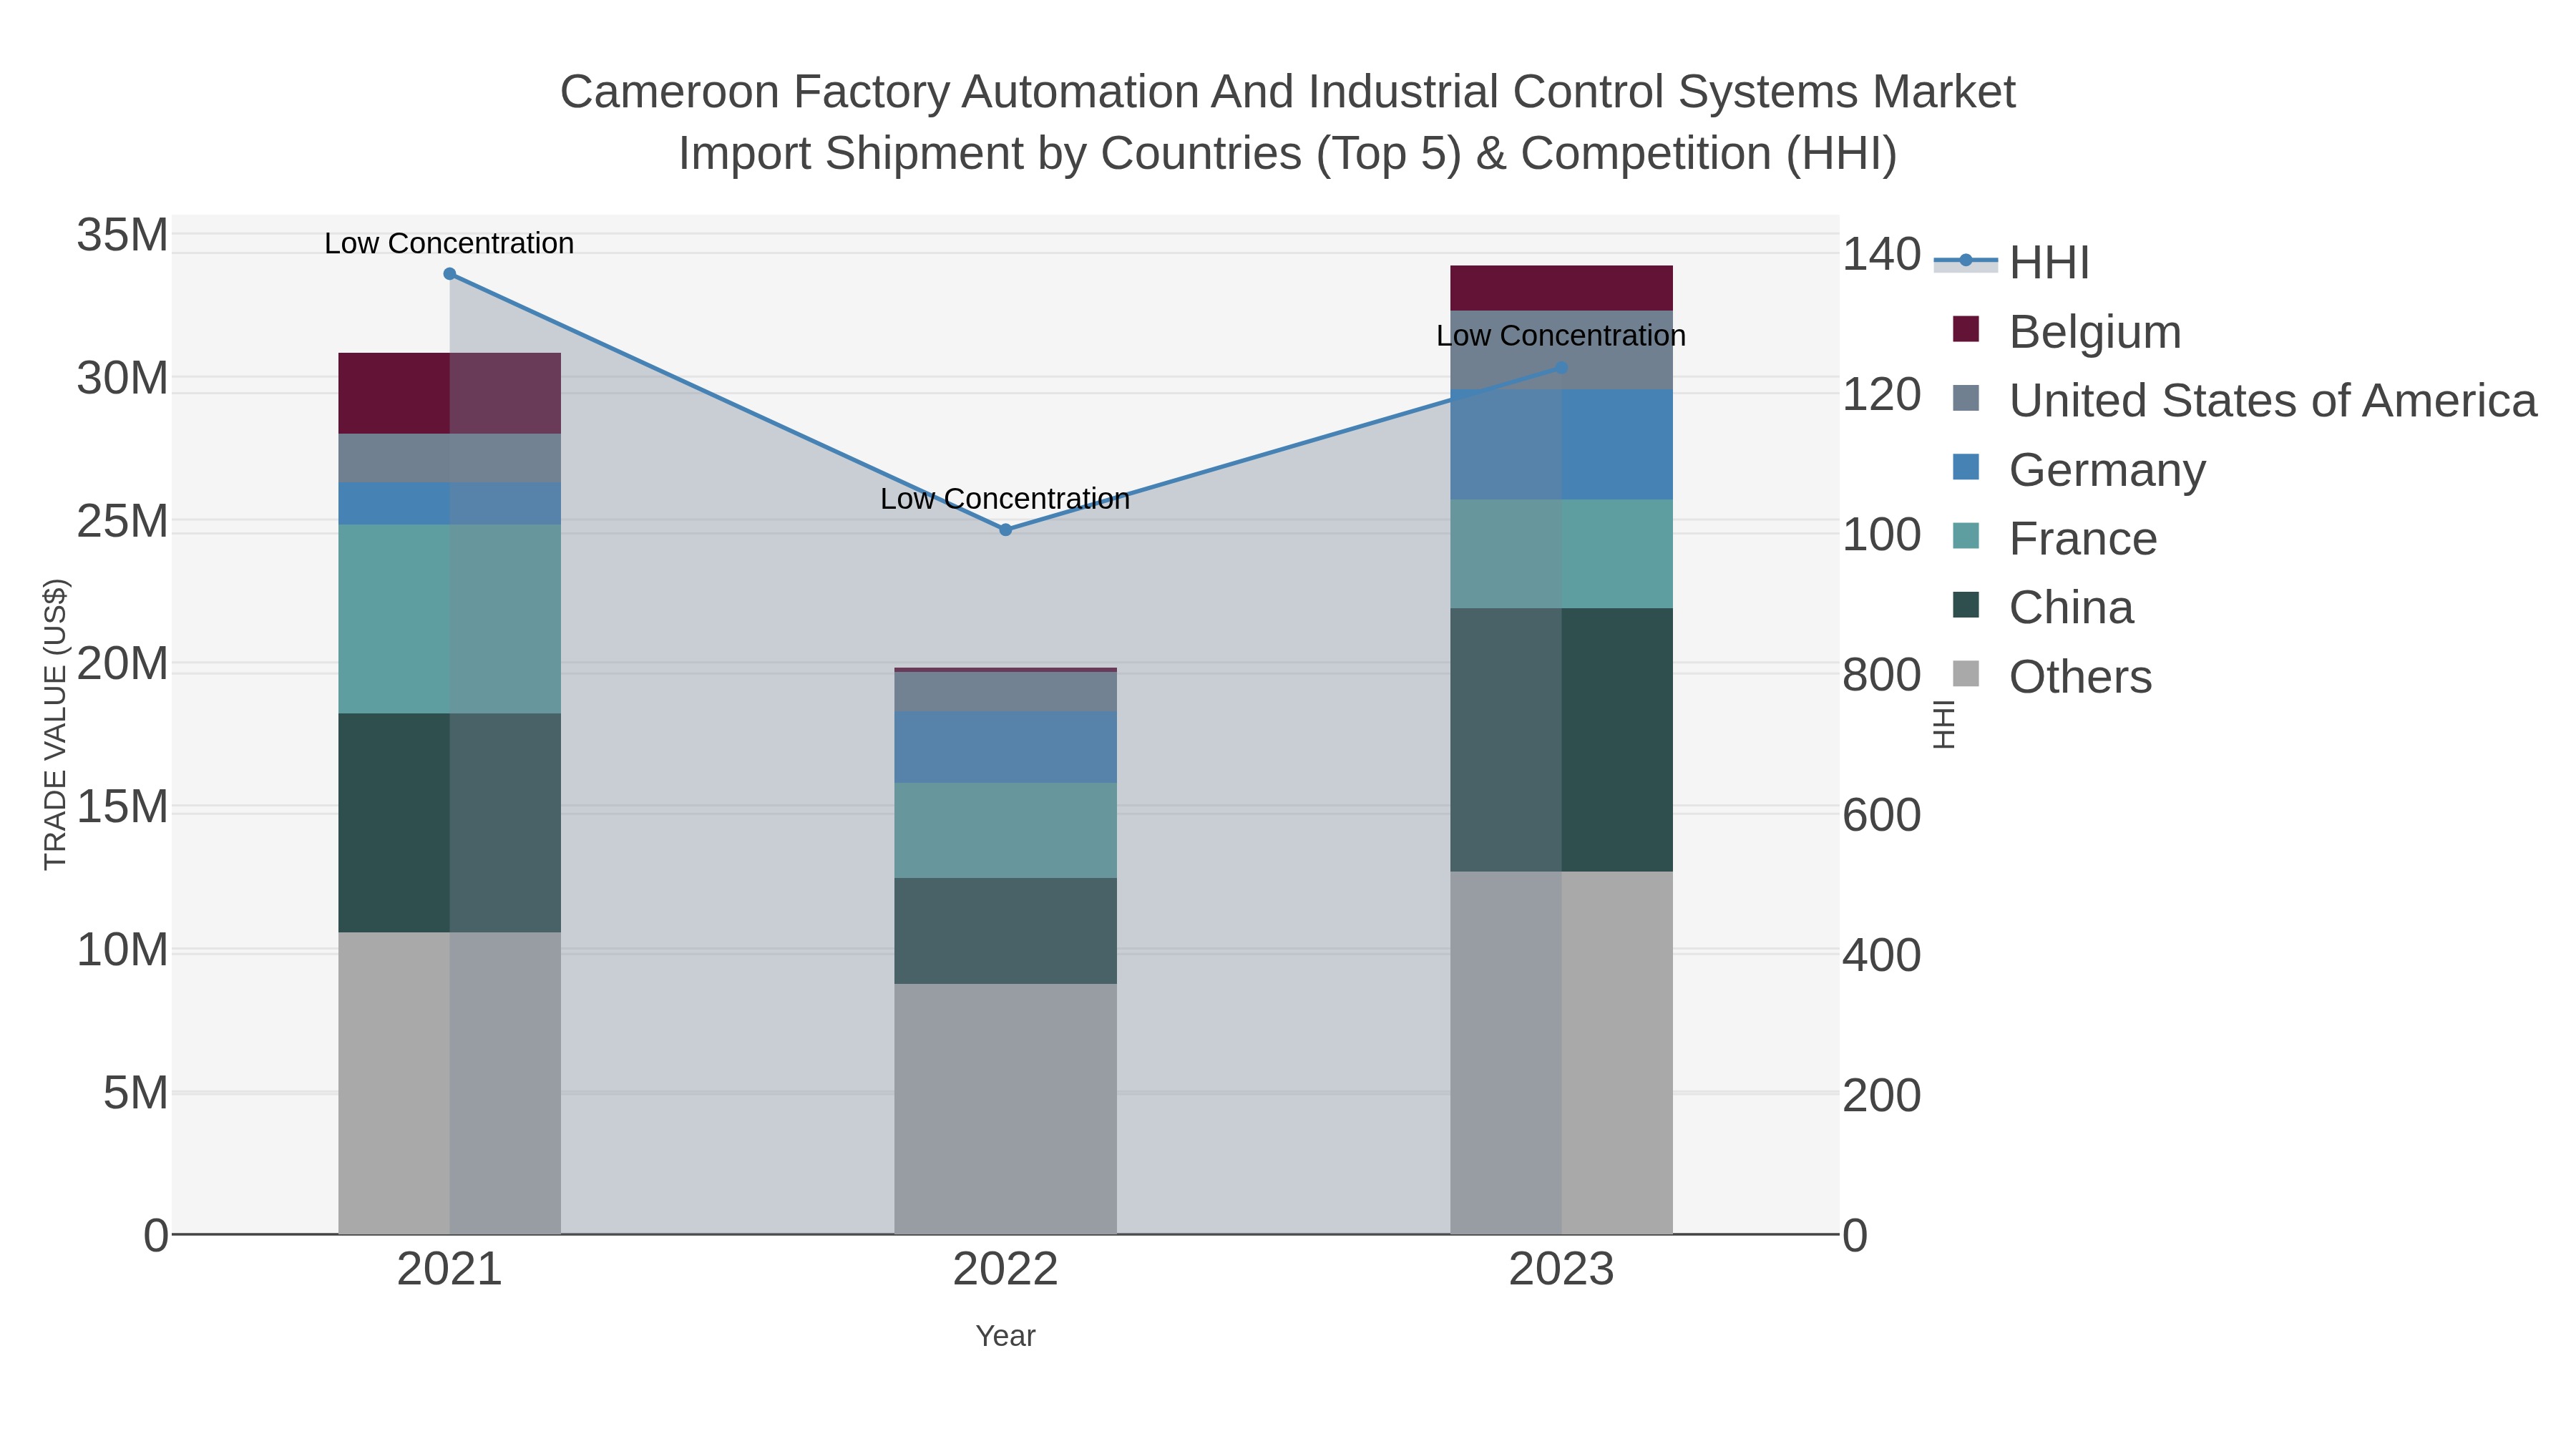Click the 2021 France bar segment
This screenshot has width=2576, height=1449.
449,619
